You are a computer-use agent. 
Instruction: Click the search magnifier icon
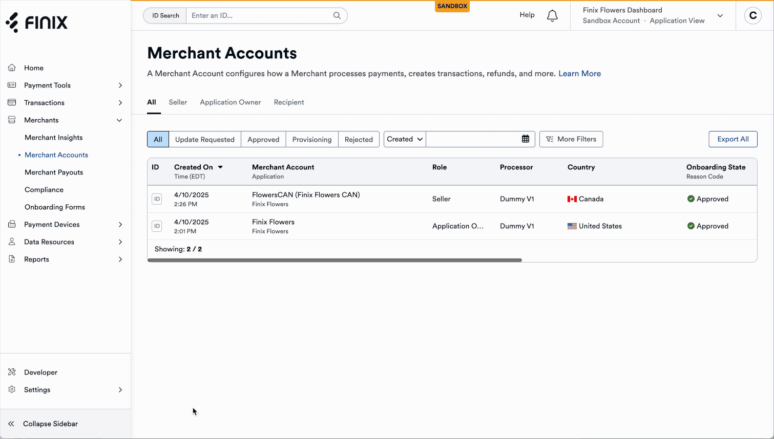[x=337, y=15]
